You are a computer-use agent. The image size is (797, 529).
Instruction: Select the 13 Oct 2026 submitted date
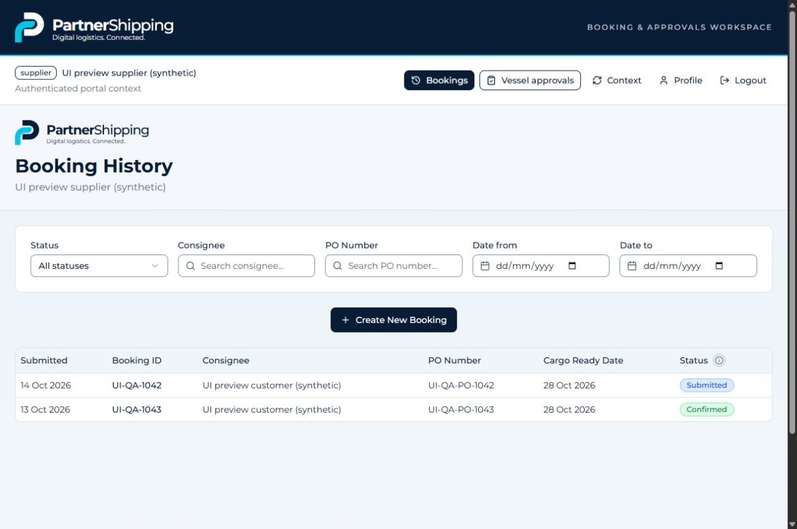pyautogui.click(x=45, y=409)
